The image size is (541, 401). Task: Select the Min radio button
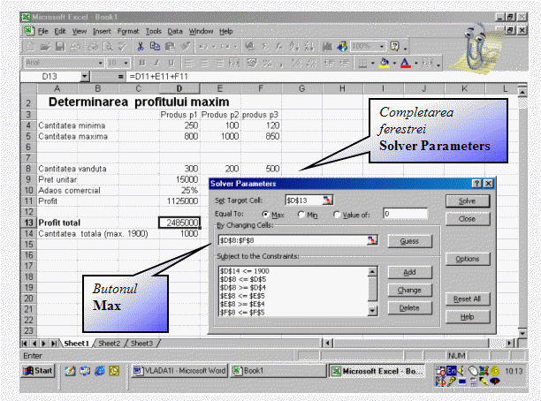point(301,214)
